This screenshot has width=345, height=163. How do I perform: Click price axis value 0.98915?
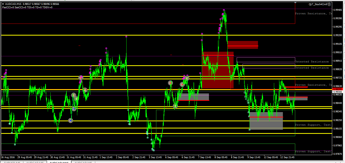[338, 61]
